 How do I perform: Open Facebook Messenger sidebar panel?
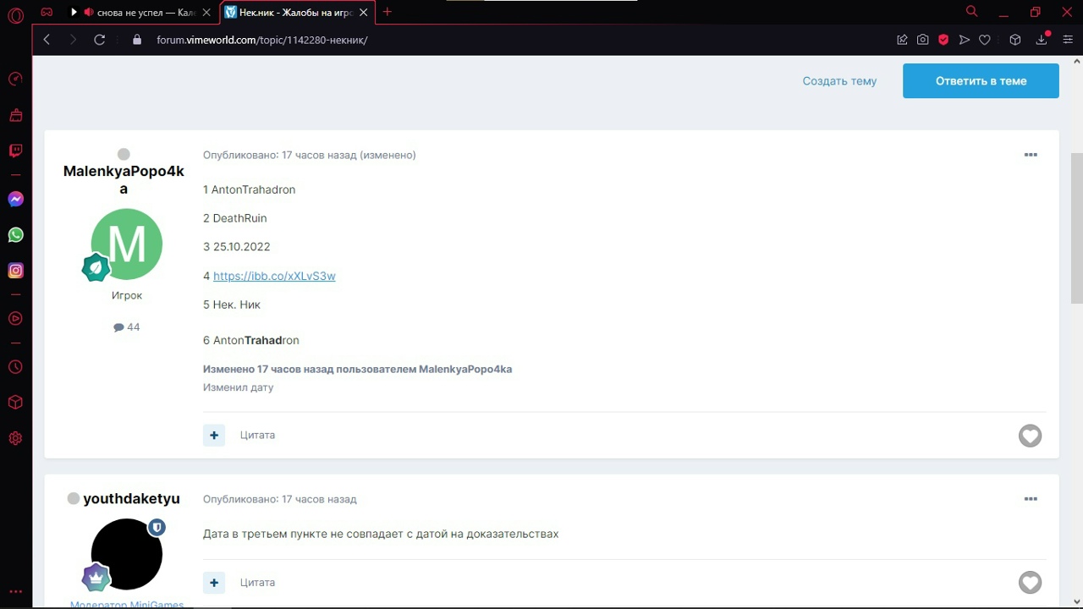pyautogui.click(x=15, y=200)
